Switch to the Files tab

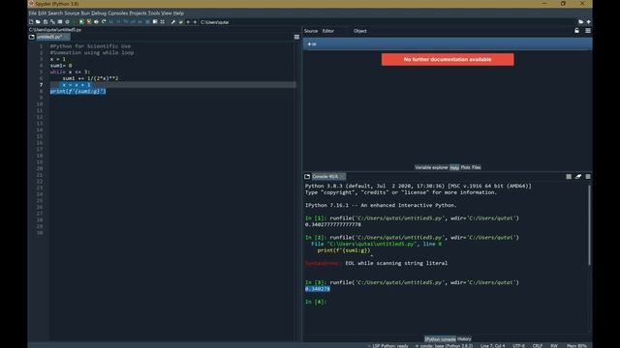tap(476, 167)
